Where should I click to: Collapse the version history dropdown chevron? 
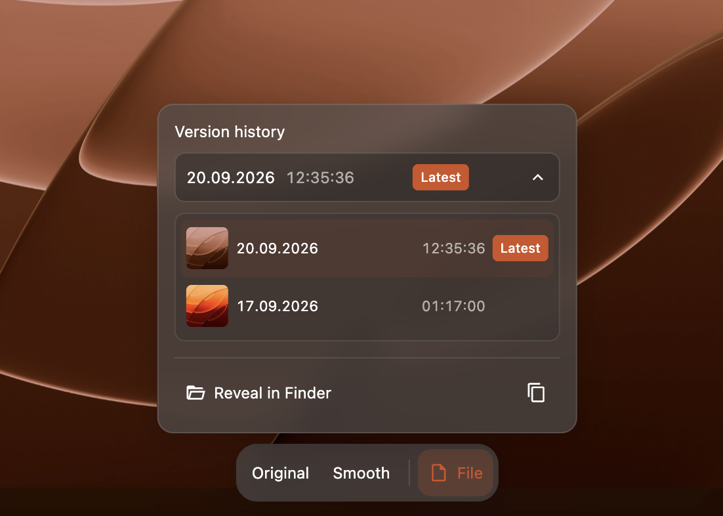pyautogui.click(x=537, y=177)
